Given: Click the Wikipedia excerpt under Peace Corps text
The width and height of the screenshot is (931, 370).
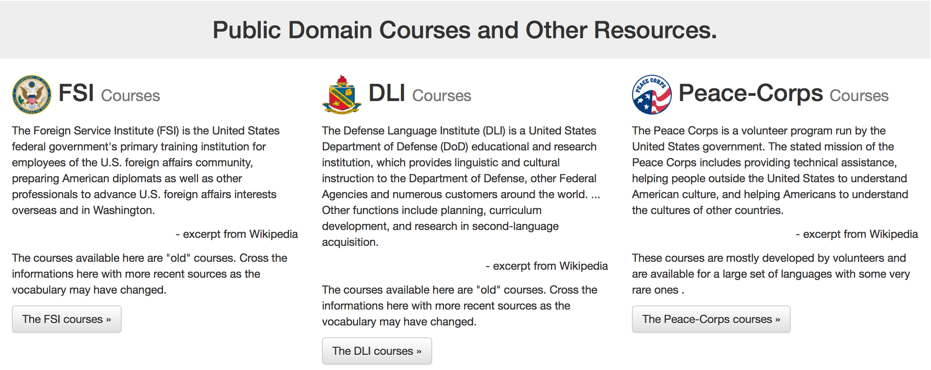Looking at the screenshot, I should pyautogui.click(x=858, y=234).
